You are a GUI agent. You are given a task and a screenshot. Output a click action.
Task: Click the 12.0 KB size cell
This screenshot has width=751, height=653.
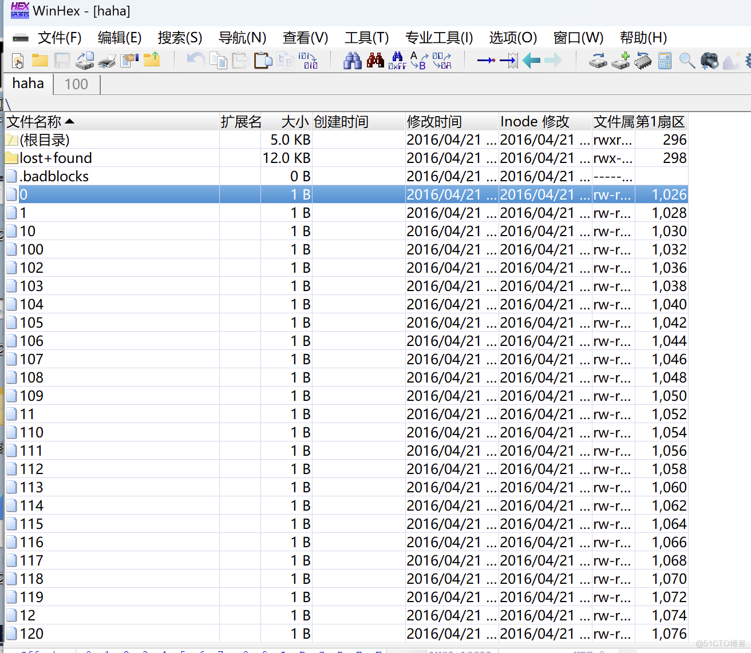(286, 158)
